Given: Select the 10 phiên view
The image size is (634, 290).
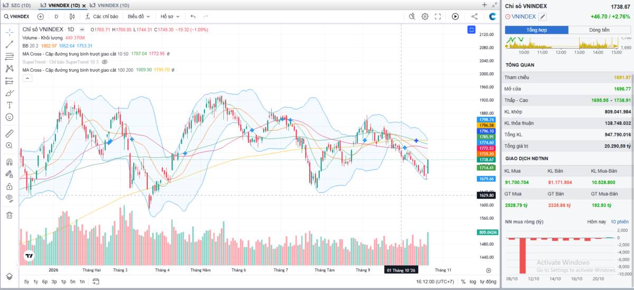Looking at the screenshot, I should pos(620,222).
